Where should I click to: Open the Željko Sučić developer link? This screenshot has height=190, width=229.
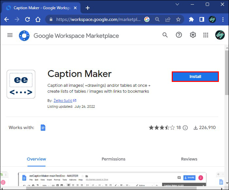[63, 101]
